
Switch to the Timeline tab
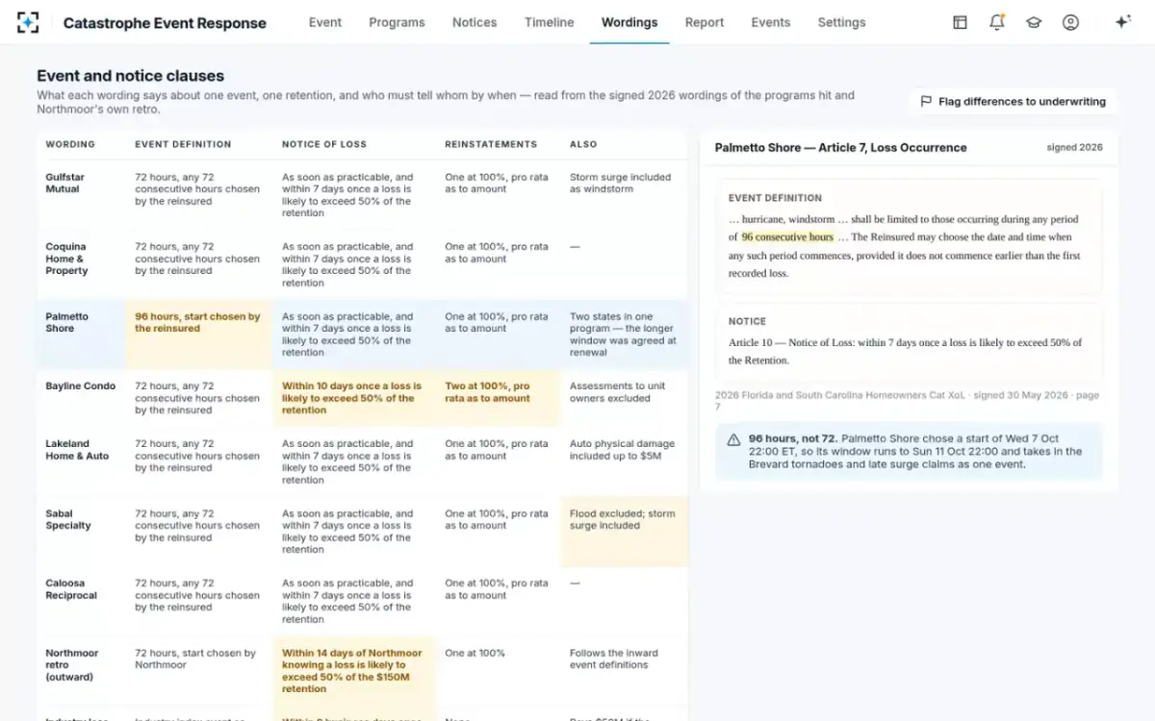(549, 22)
